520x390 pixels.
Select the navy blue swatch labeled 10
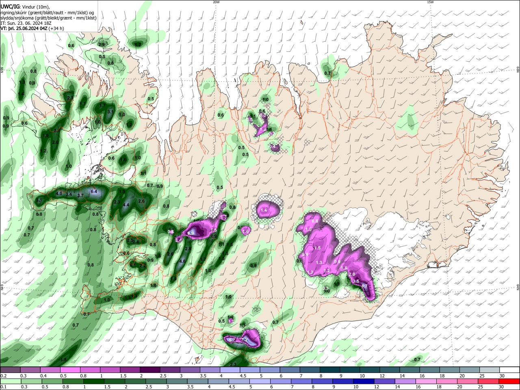pyautogui.click(x=364, y=381)
